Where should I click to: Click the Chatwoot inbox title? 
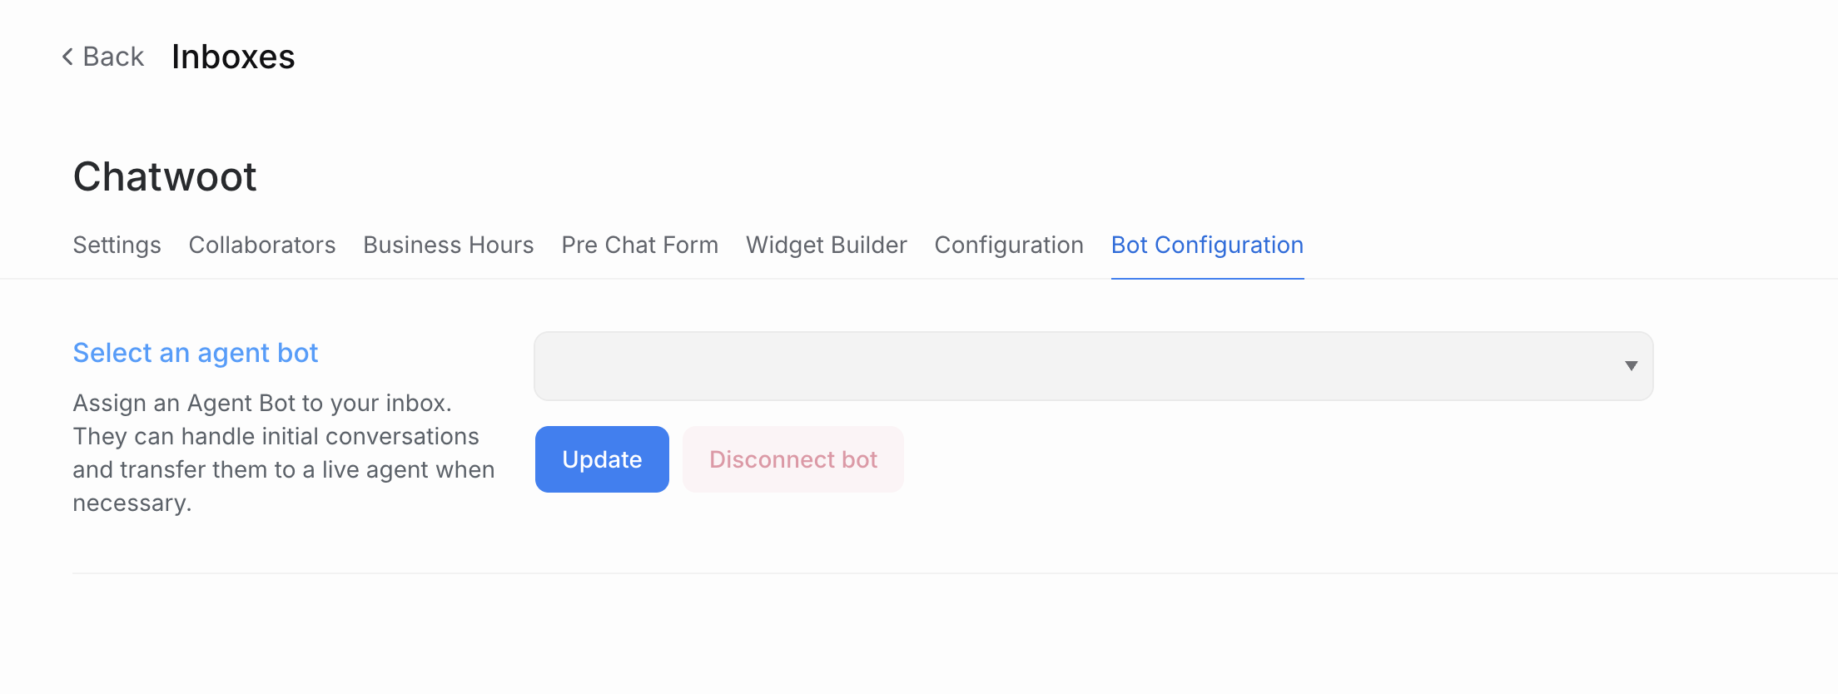tap(165, 176)
